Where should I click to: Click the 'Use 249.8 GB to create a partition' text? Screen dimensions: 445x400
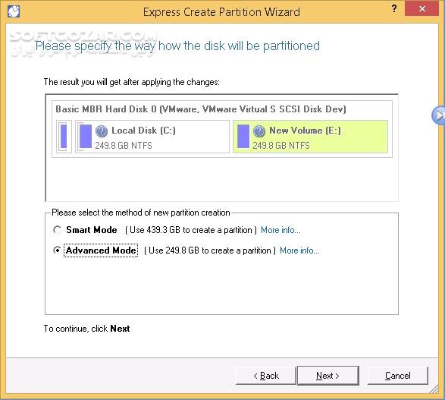(x=210, y=250)
